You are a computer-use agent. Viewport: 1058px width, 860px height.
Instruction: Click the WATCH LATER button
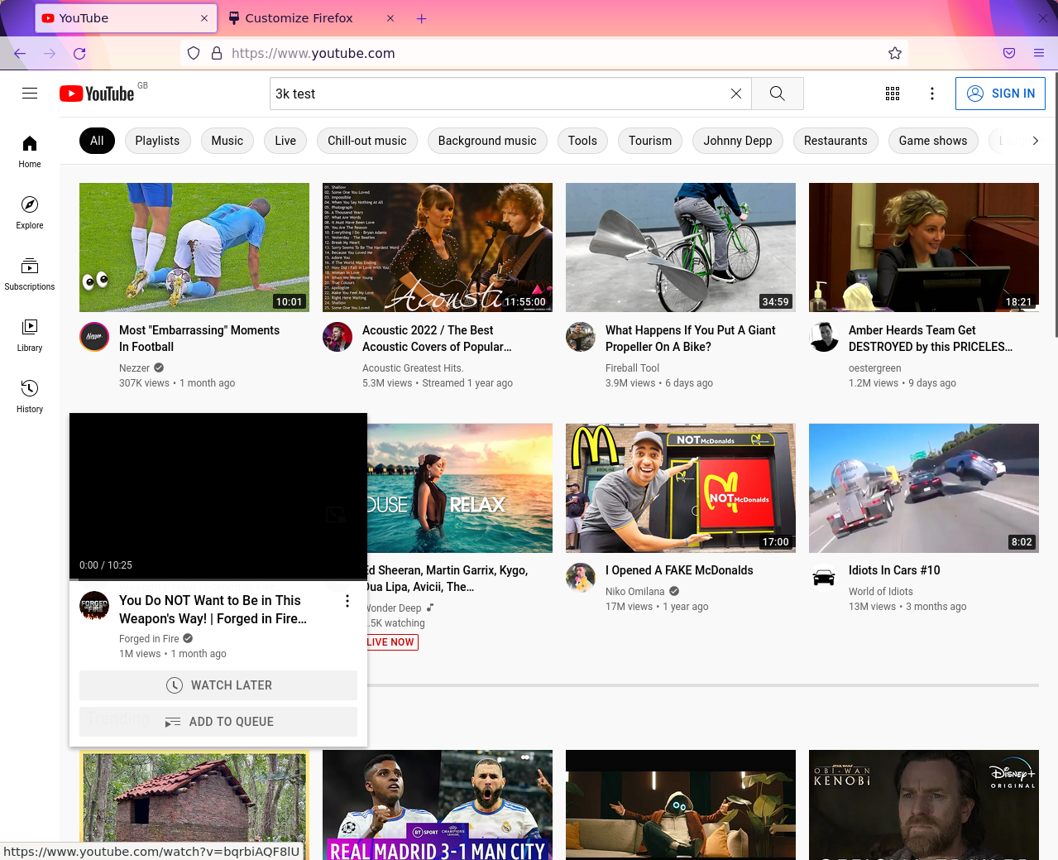(x=218, y=685)
